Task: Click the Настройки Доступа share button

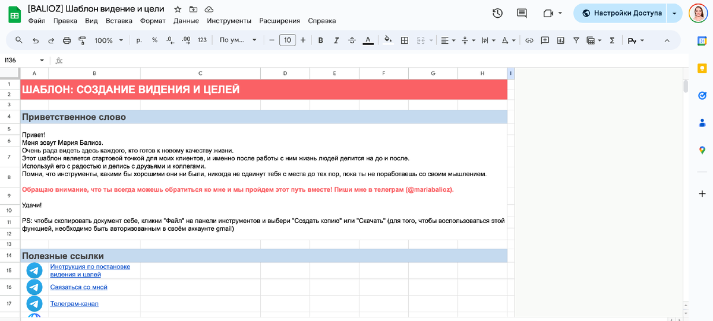Action: (x=620, y=13)
